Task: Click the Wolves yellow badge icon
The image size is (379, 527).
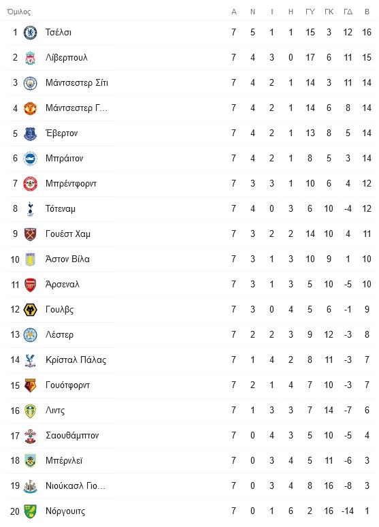Action: 30,310
